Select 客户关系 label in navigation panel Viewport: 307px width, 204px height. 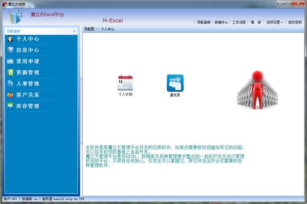coord(28,95)
